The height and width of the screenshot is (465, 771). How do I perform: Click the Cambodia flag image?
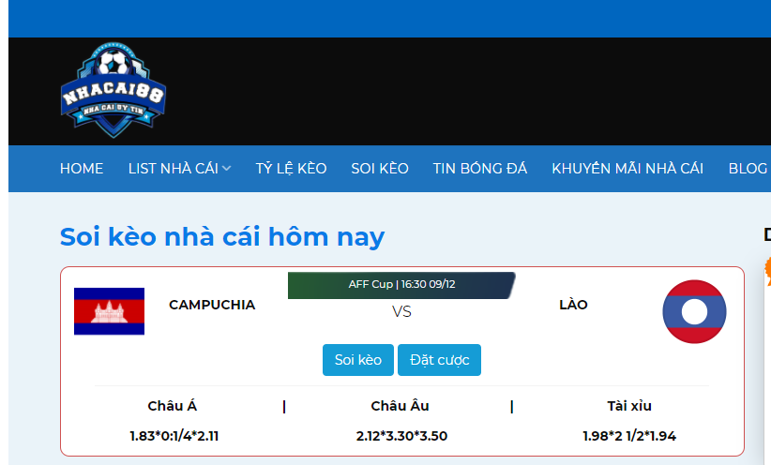(109, 311)
